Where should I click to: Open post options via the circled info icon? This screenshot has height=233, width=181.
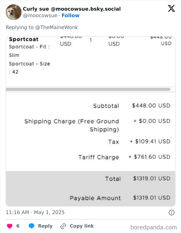pos(171,213)
